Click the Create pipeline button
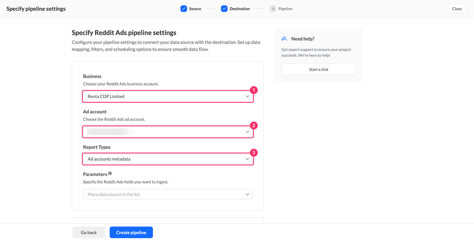The height and width of the screenshot is (241, 474). (x=131, y=233)
